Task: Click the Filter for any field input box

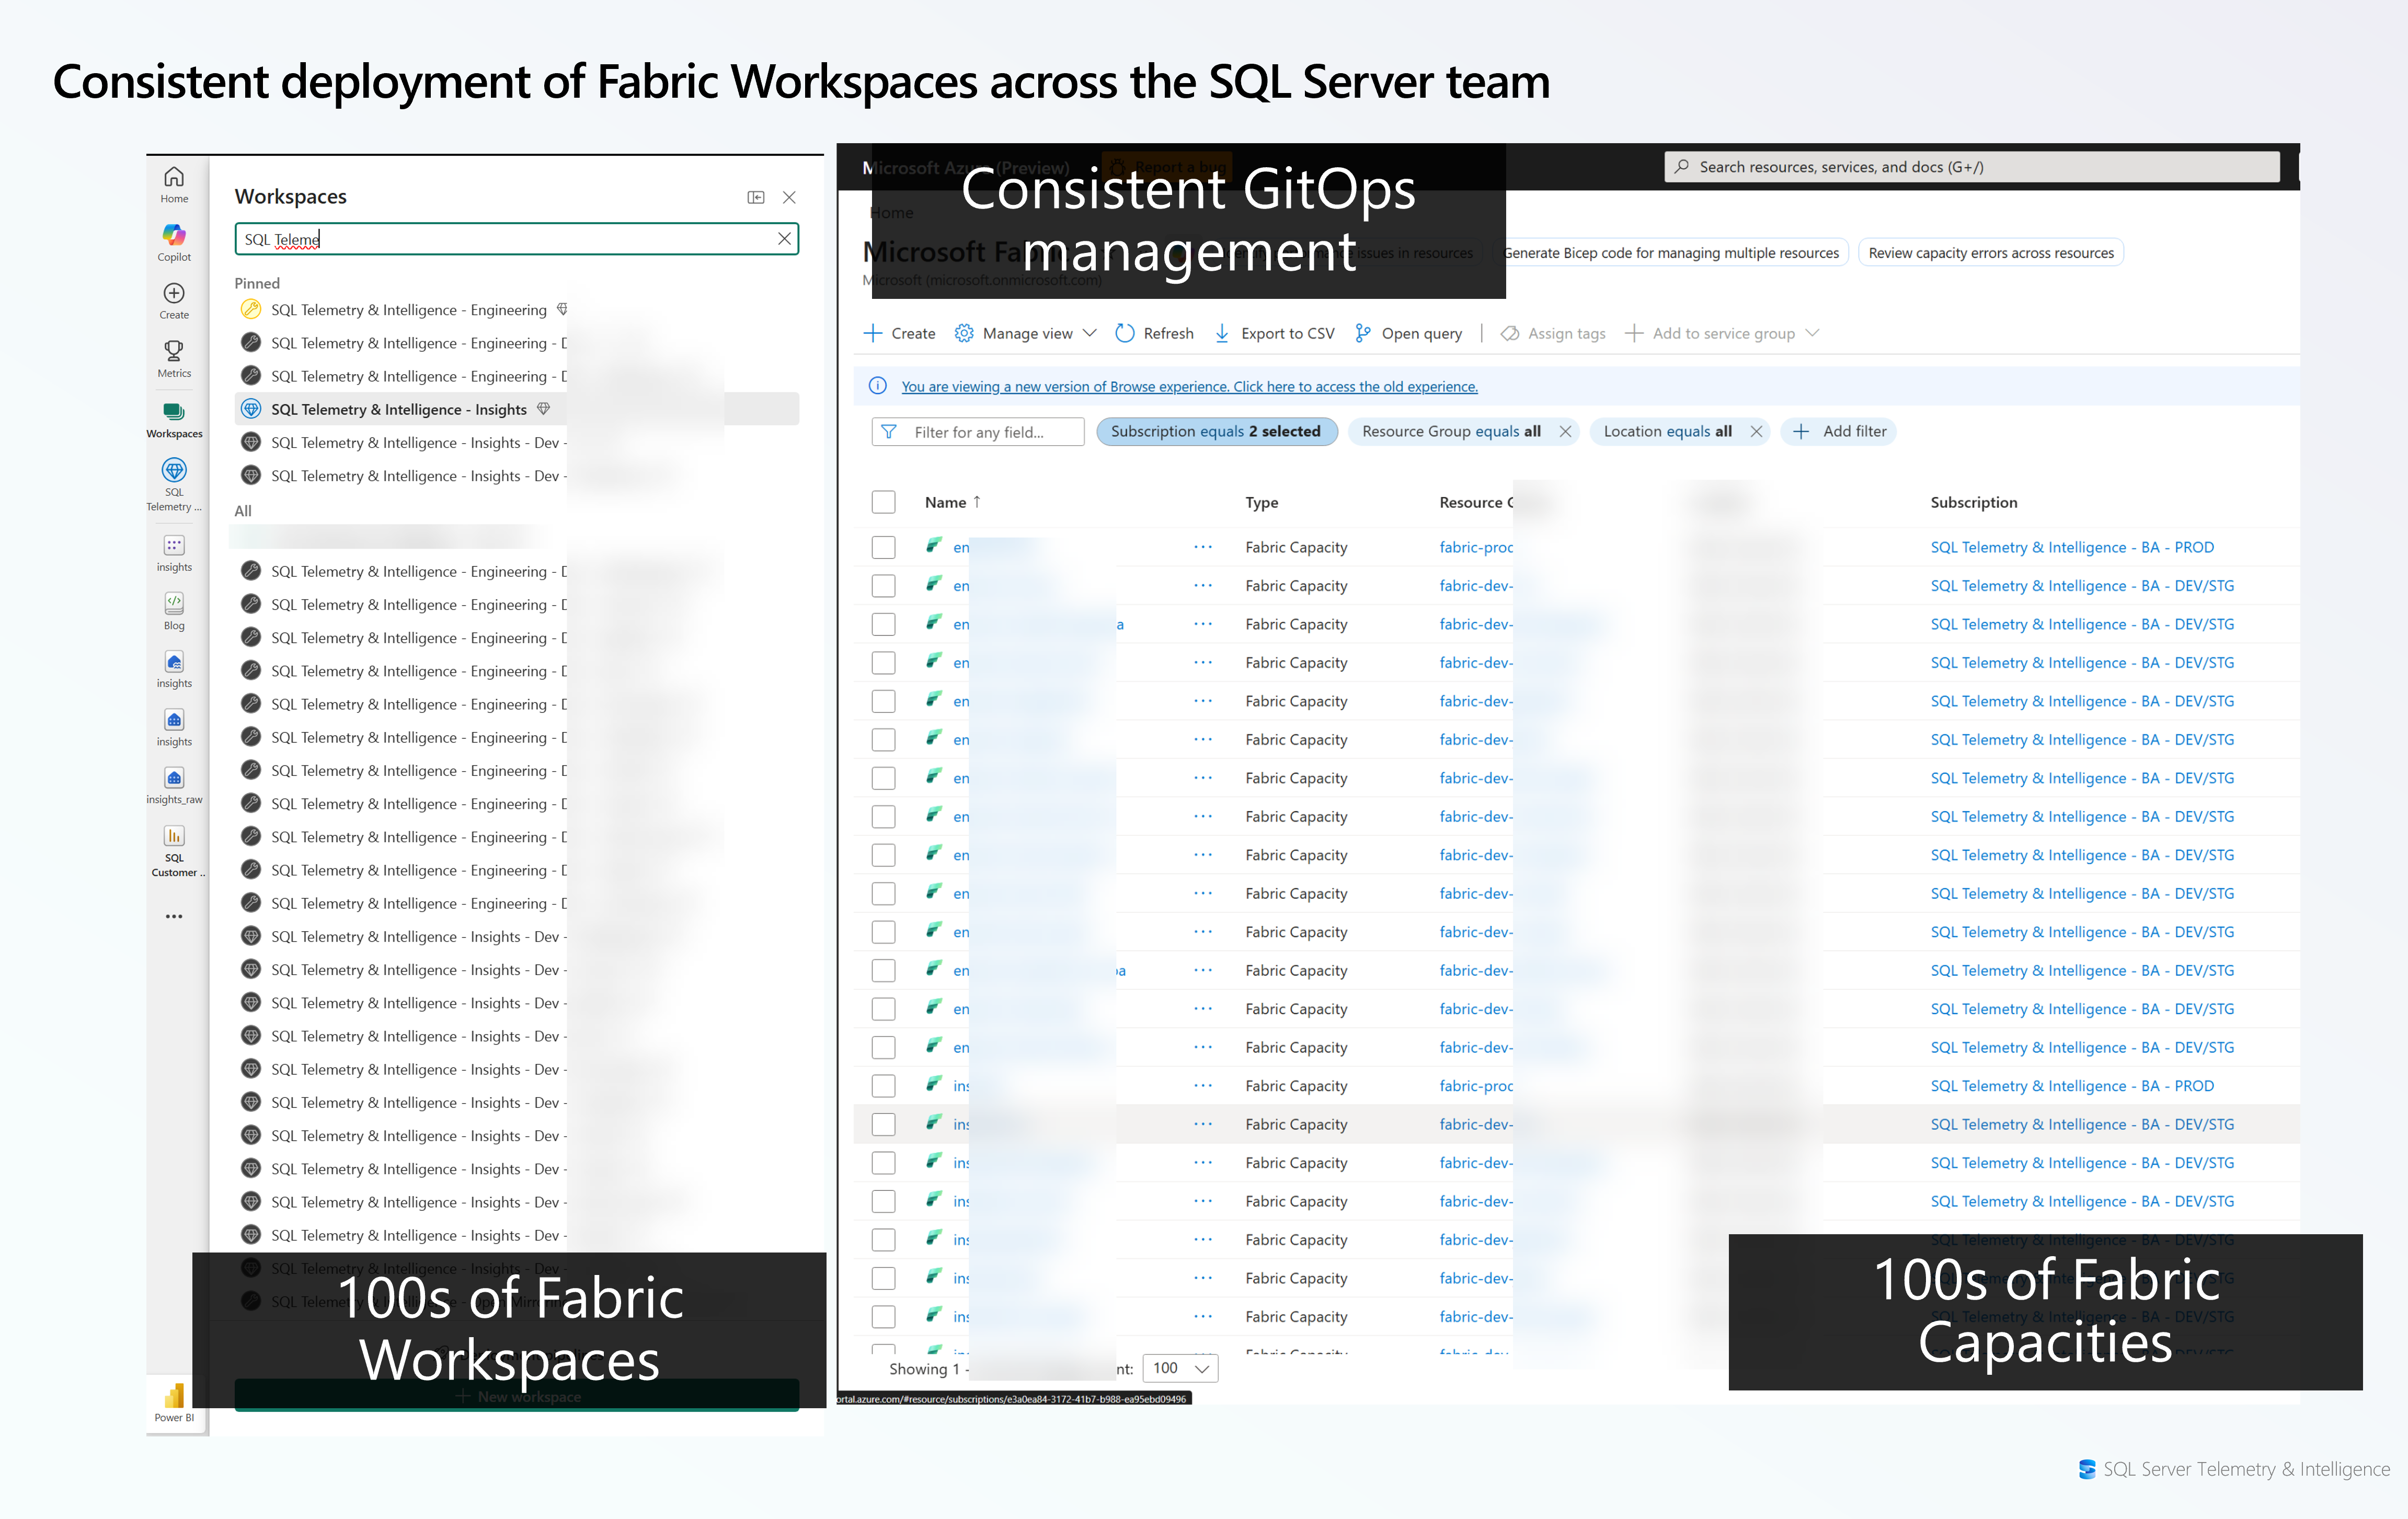Action: coord(977,431)
